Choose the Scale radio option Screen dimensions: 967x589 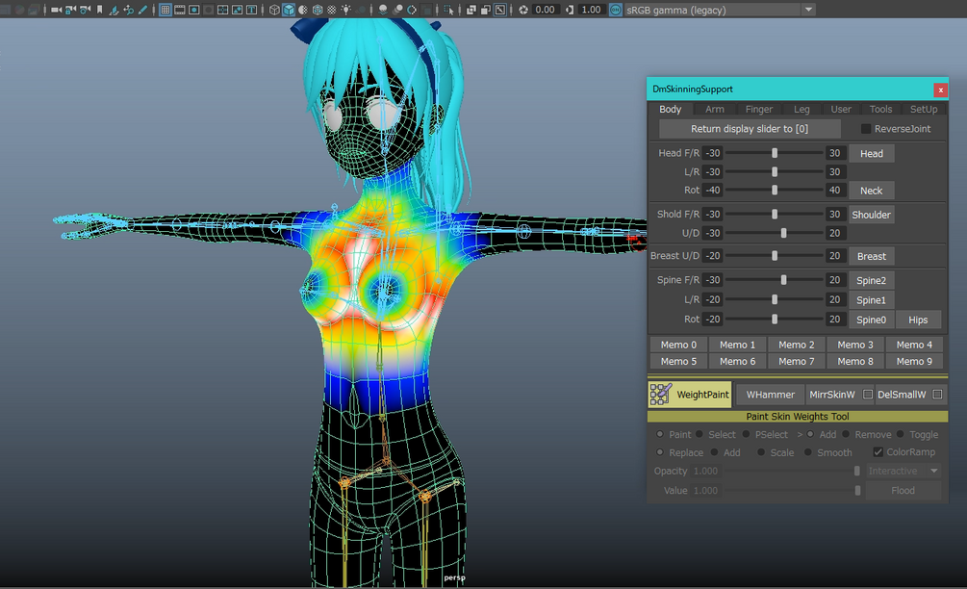point(761,452)
